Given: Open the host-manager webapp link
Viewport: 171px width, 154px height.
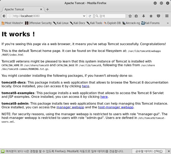Looking at the screenshot, I should click(x=116, y=107).
